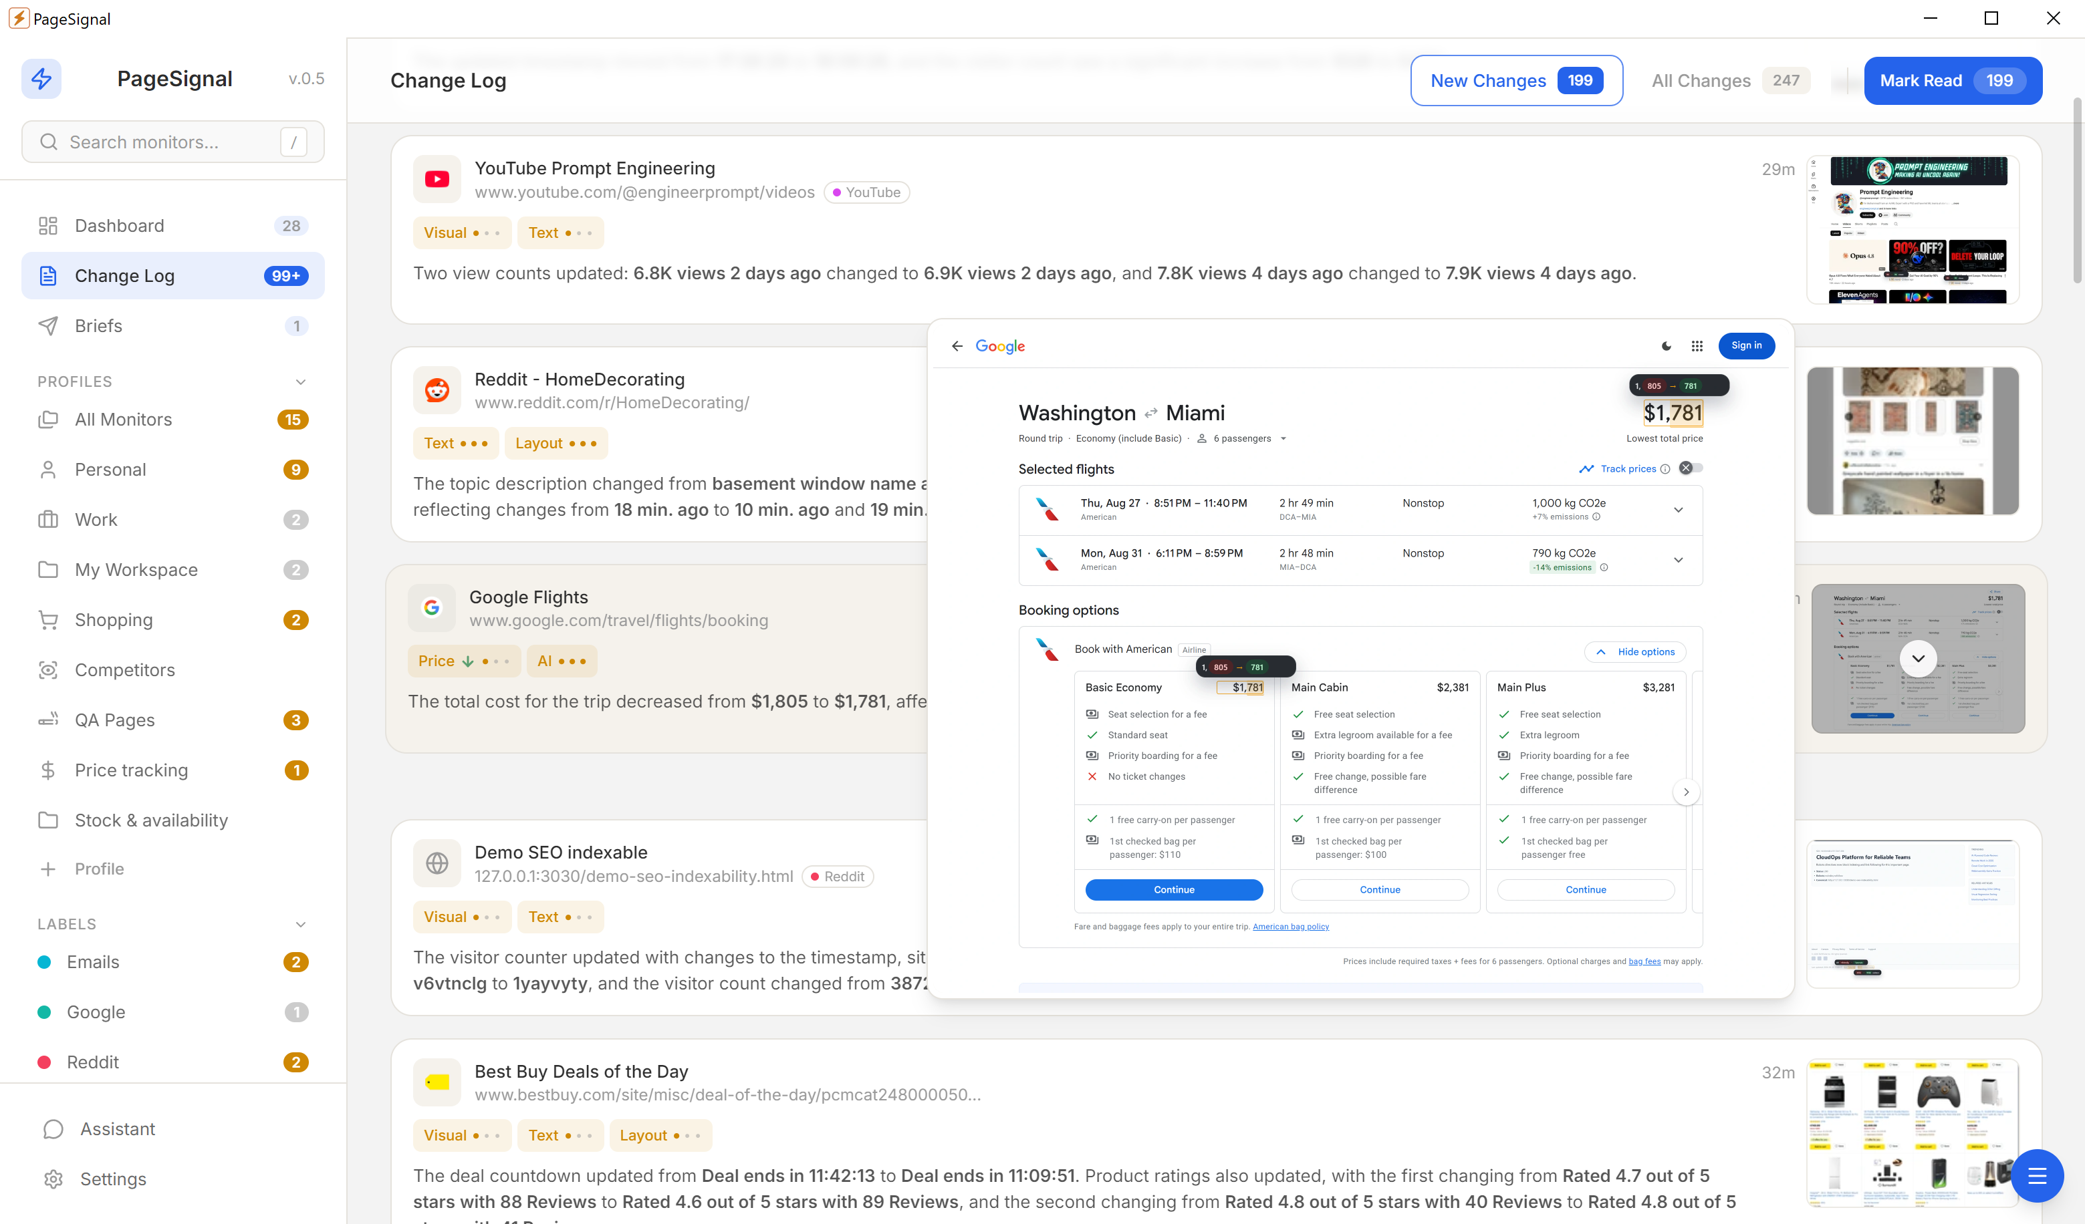Continue with Main Plus fare
Screen dimensions: 2085x1224
point(1585,890)
